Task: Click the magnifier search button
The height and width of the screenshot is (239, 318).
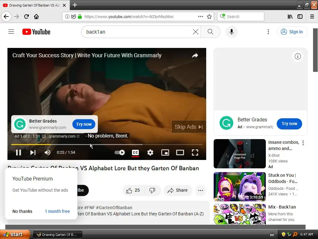Action: point(211,32)
